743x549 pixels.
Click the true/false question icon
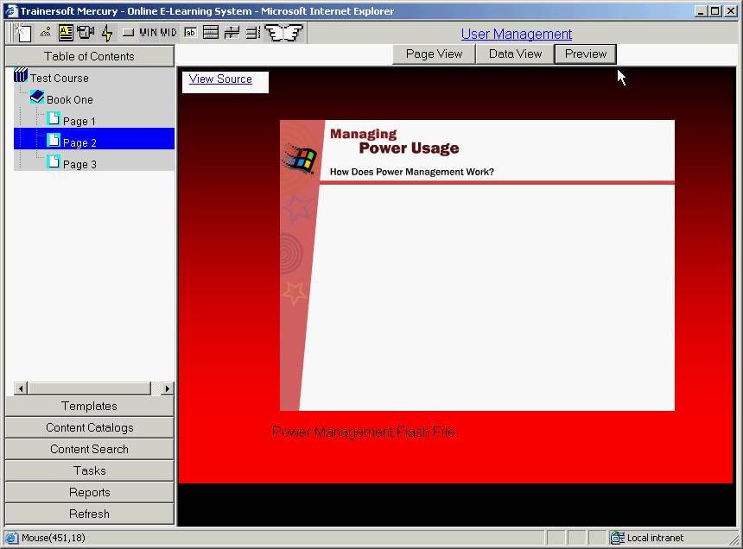pyautogui.click(x=232, y=32)
